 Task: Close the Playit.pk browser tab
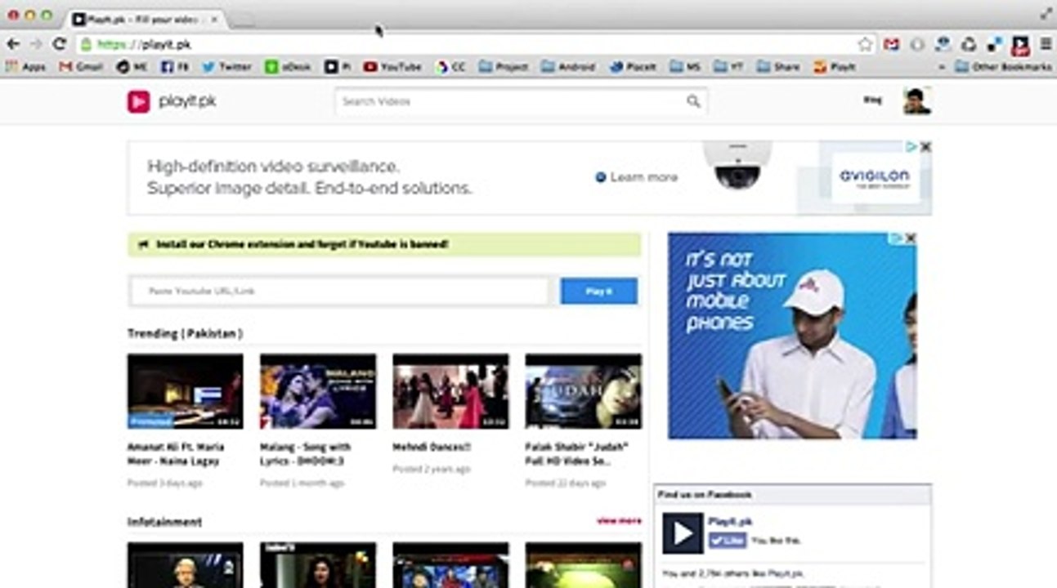214,19
